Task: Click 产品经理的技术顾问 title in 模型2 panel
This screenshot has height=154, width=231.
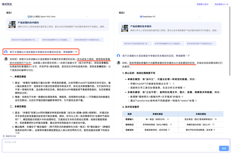Action: coord(141,26)
